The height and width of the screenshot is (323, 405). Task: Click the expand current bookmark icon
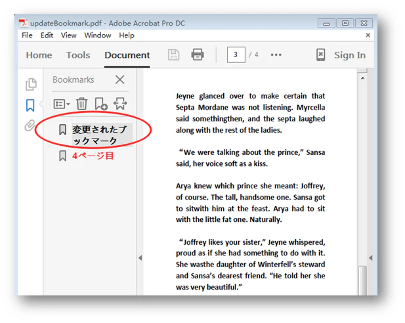120,104
